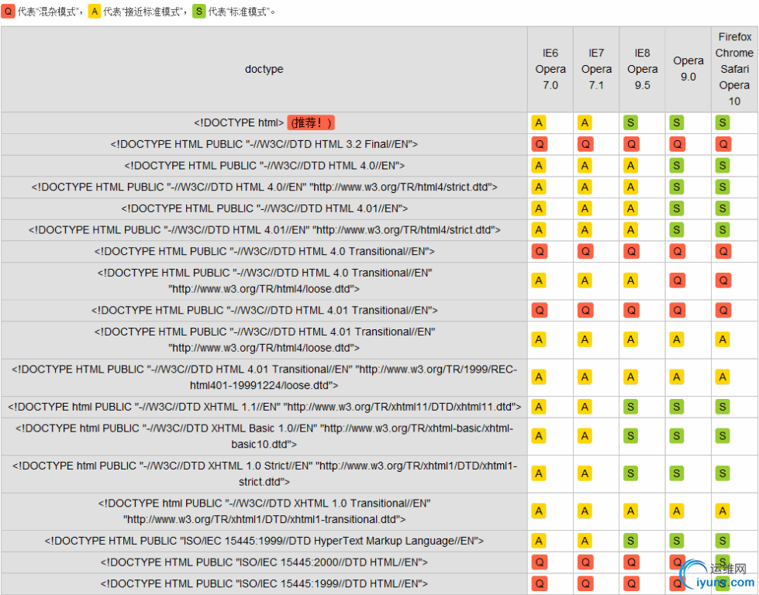Screen dimensions: 759x595
Task: Click Firefox column S badge in <!DOCTYPE html> row
Action: pos(723,123)
